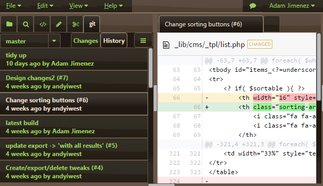
Task: Switch to the Changes view
Action: pos(85,41)
